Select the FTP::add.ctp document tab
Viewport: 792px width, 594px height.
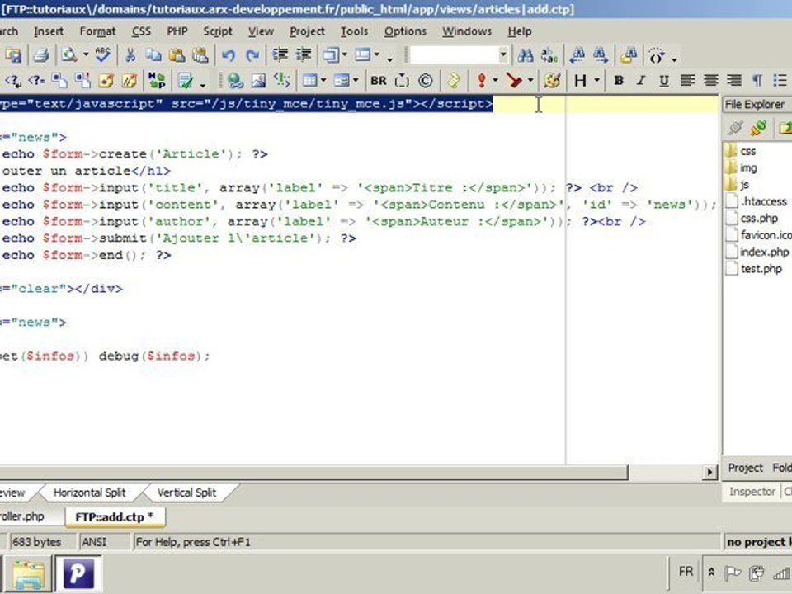click(x=115, y=517)
